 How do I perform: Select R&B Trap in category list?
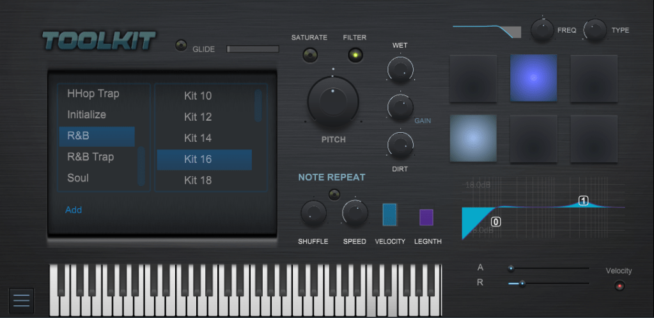(x=90, y=157)
